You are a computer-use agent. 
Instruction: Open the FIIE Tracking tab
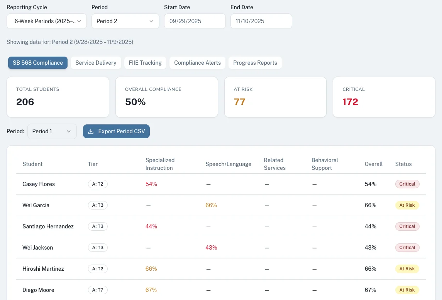[145, 62]
